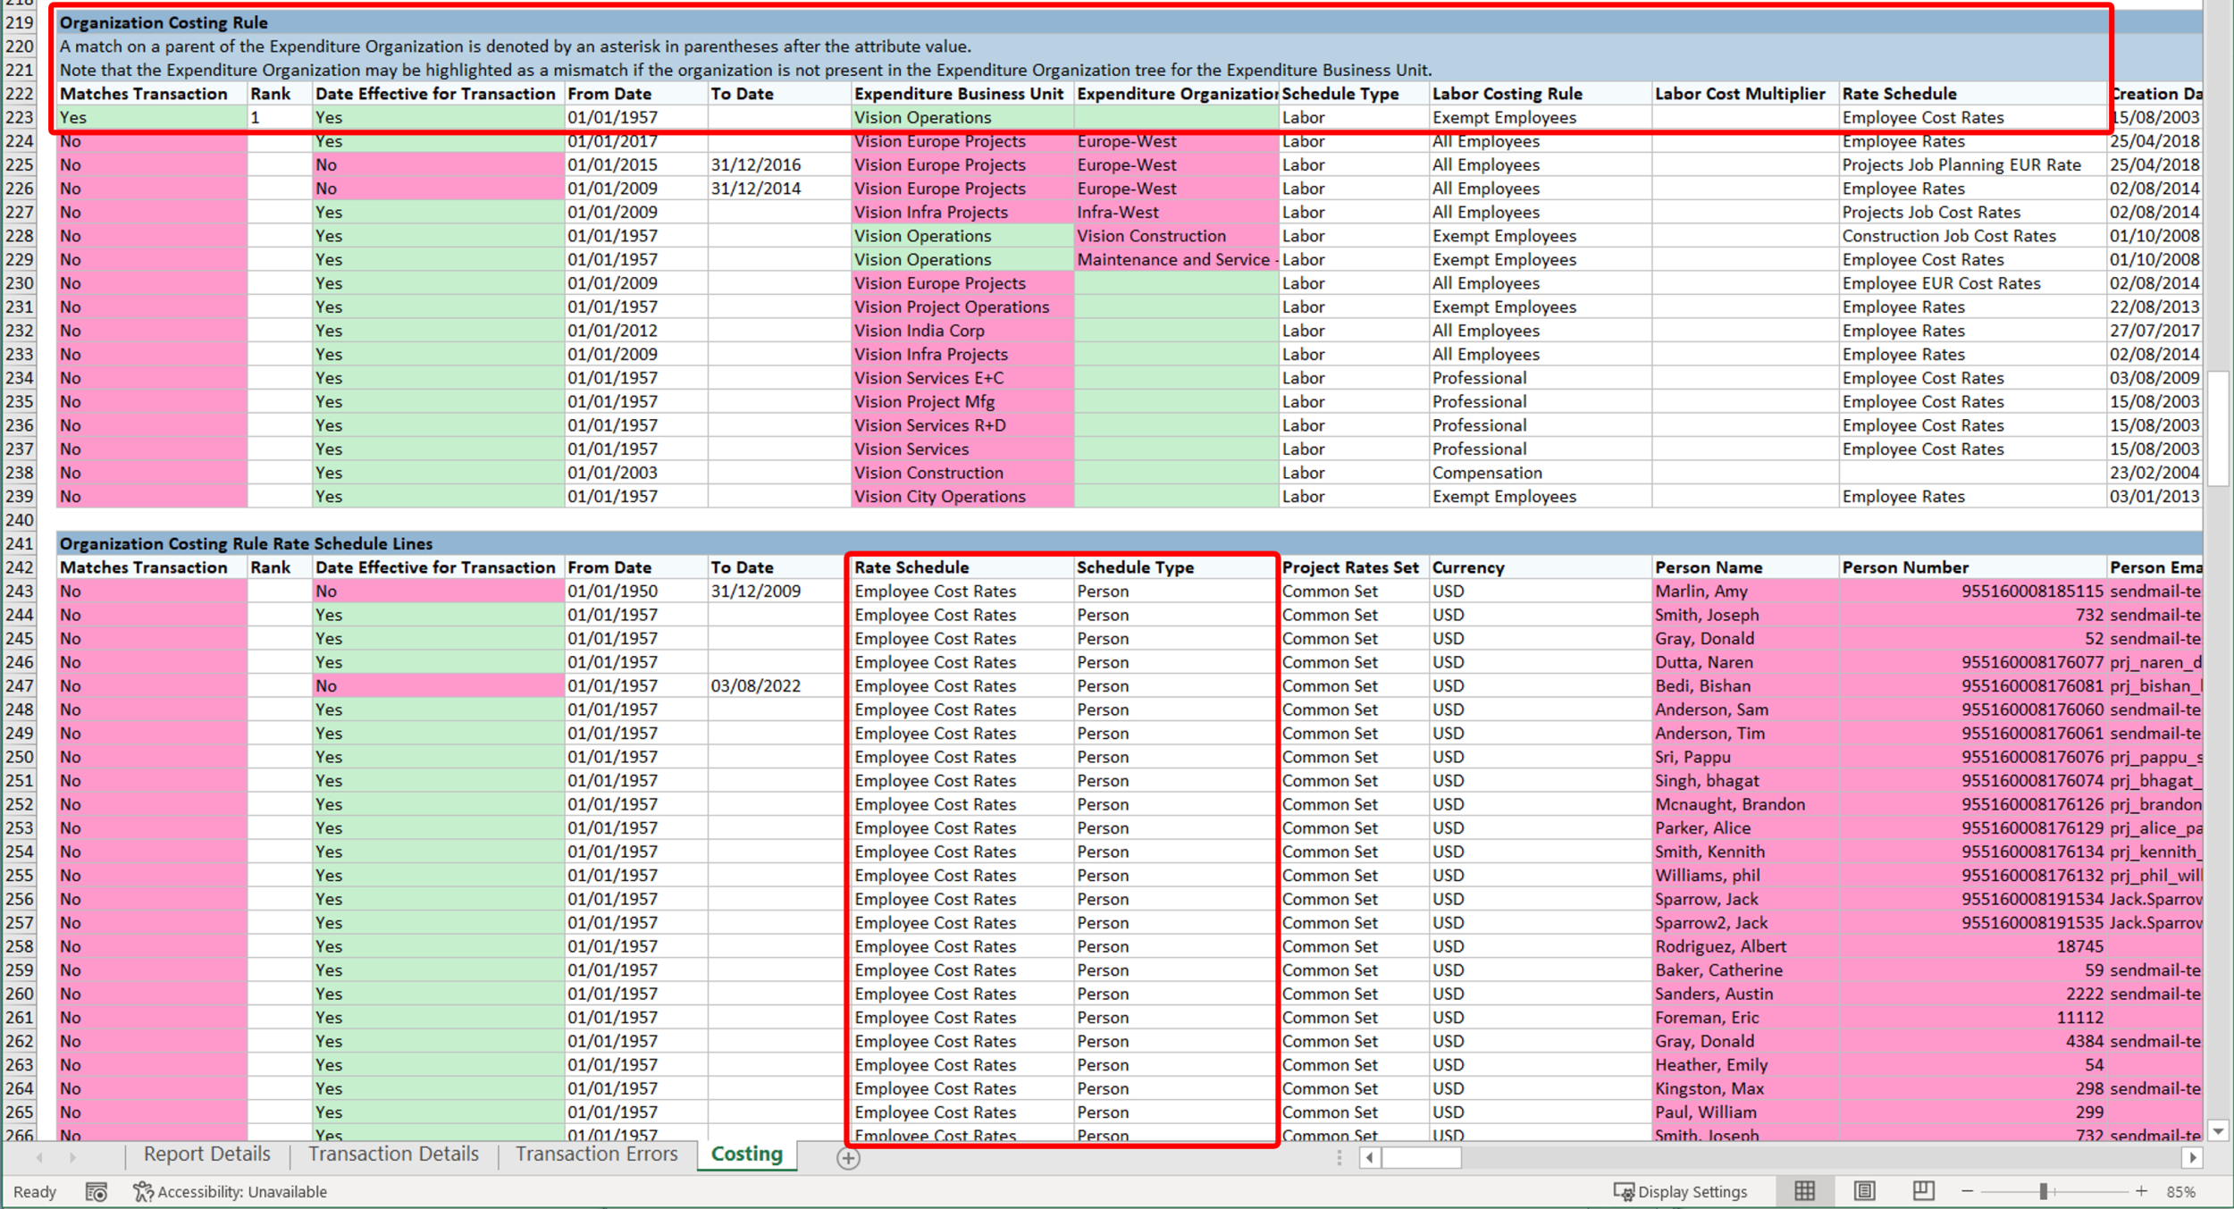Select the Currency header cell
Viewport: 2234px width, 1209px height.
coord(1540,567)
